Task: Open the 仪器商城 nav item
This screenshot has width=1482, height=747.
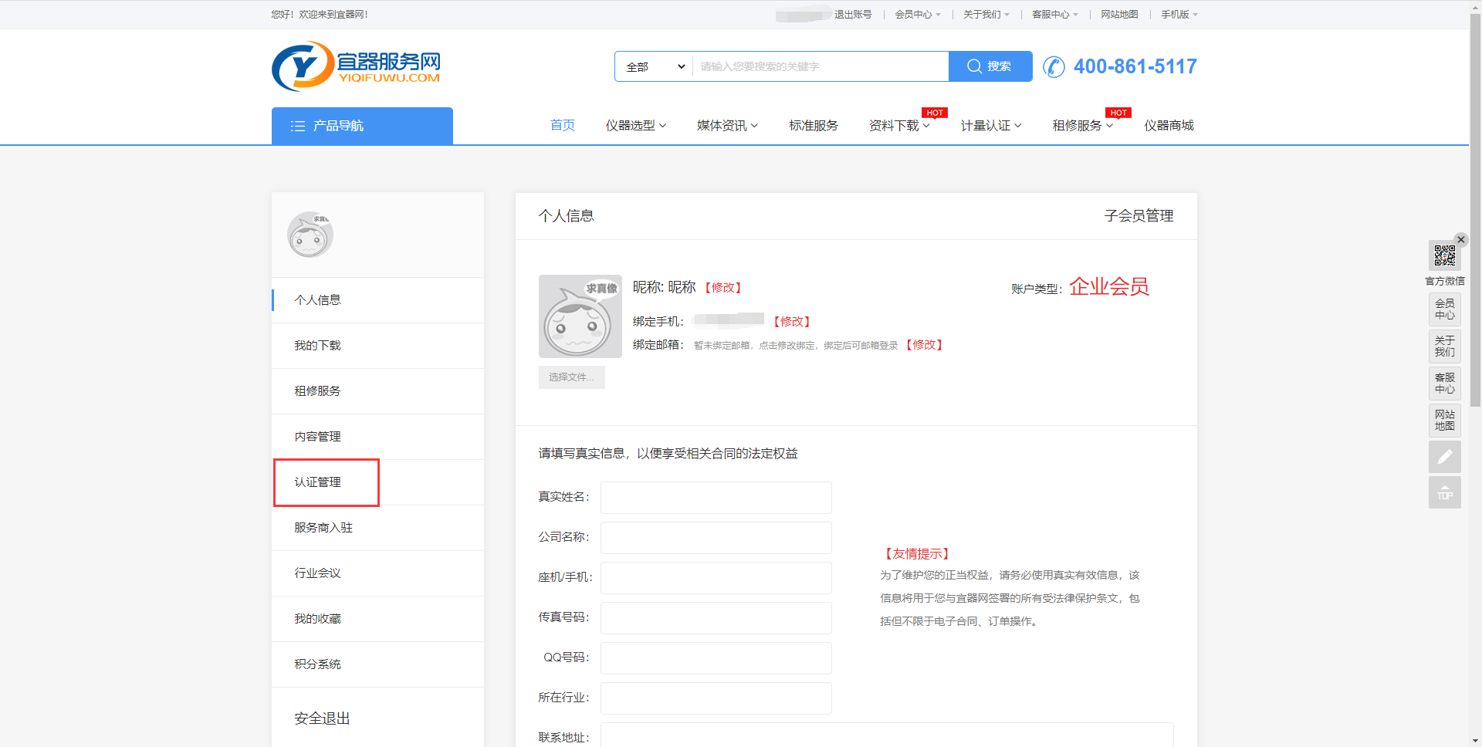Action: [x=1169, y=126]
